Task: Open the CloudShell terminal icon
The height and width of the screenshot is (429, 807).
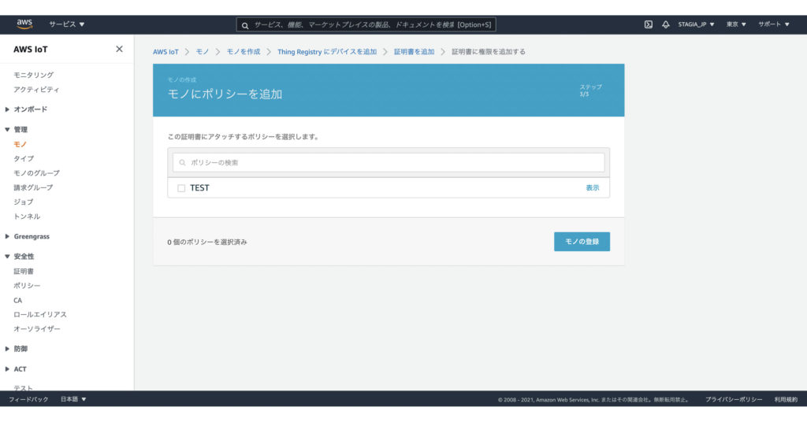Action: (648, 24)
